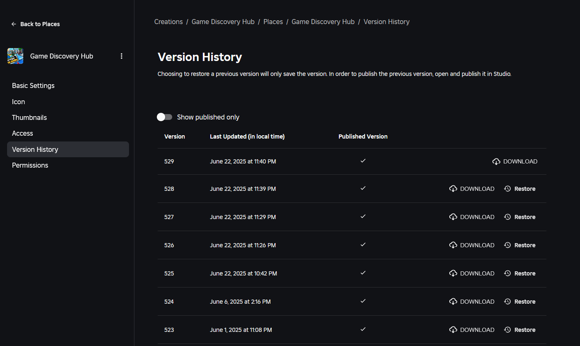
Task: Click the restore clock icon for version 526
Action: pos(507,245)
